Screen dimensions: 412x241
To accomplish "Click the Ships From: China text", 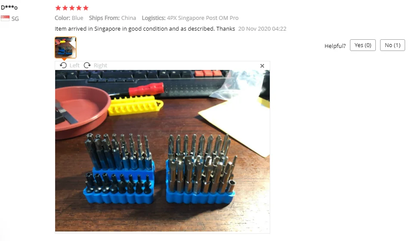I will coord(112,18).
